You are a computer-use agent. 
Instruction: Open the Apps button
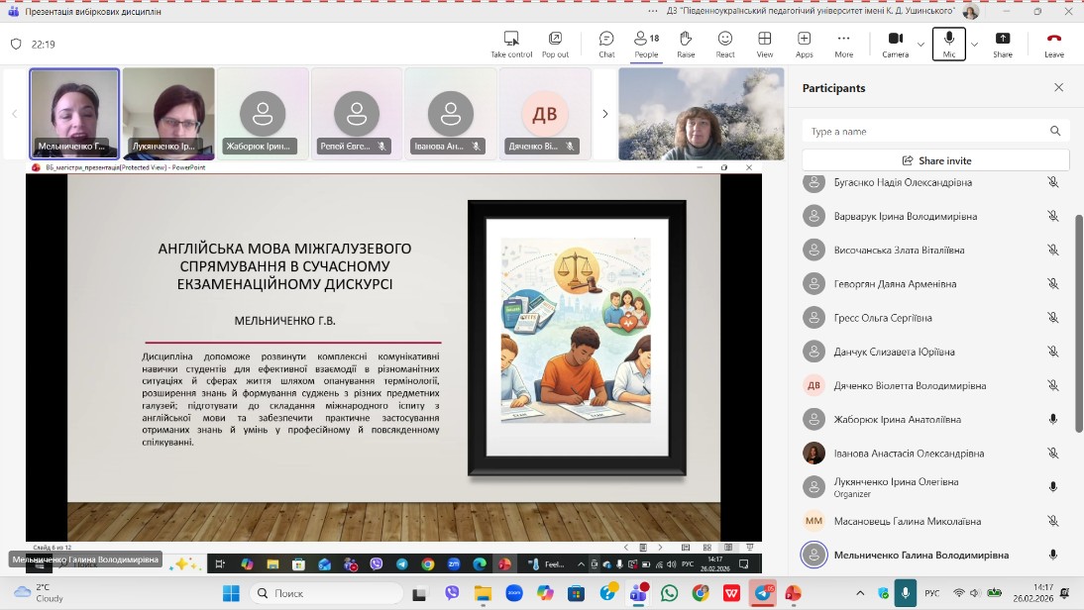click(x=805, y=44)
